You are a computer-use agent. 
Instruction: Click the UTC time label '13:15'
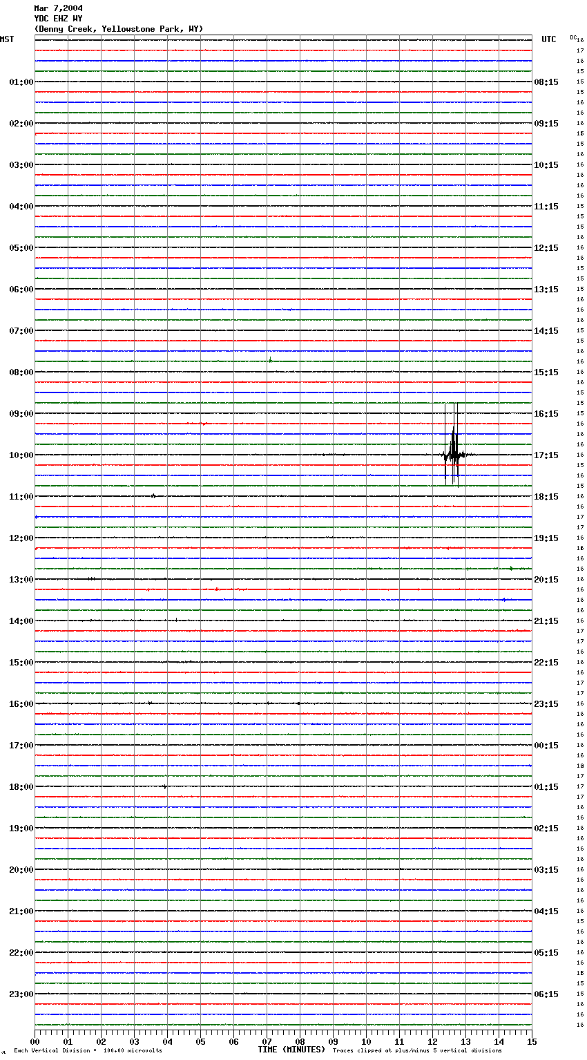click(x=546, y=290)
